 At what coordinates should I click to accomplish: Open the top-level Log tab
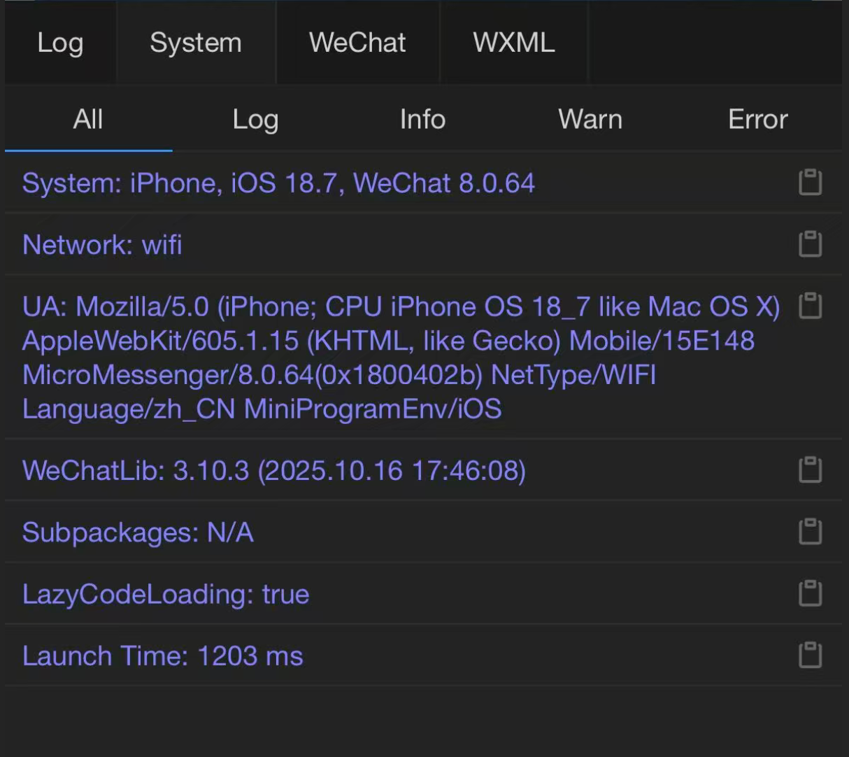[60, 43]
